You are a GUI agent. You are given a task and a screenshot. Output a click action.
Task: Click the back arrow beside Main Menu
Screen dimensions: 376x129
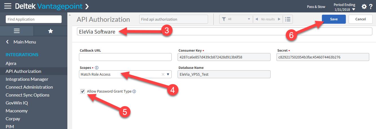(8, 42)
